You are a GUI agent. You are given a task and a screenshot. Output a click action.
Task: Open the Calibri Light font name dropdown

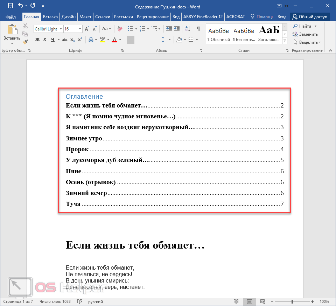tap(61, 29)
